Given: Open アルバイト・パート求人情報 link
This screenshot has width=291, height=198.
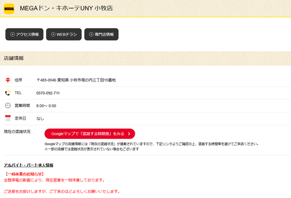Looking at the screenshot, I should tap(29, 165).
